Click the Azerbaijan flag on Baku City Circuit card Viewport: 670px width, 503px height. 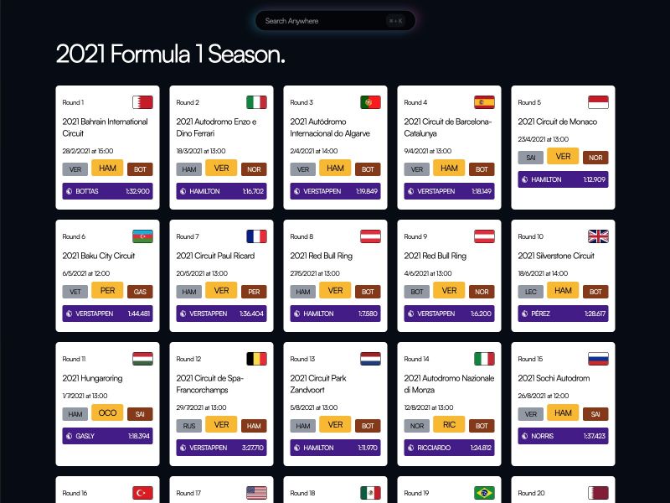(142, 236)
